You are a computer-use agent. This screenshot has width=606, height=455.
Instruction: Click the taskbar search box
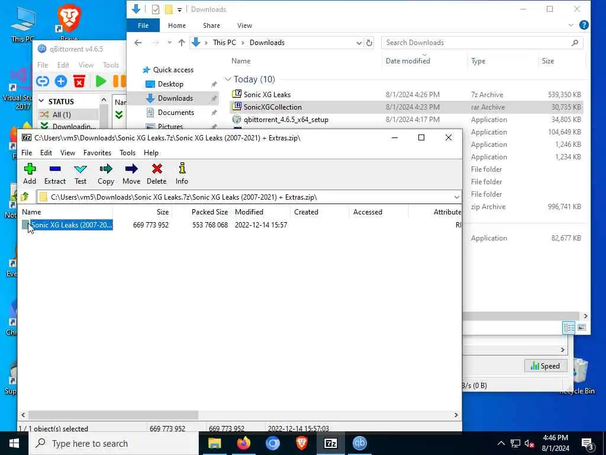pyautogui.click(x=114, y=443)
